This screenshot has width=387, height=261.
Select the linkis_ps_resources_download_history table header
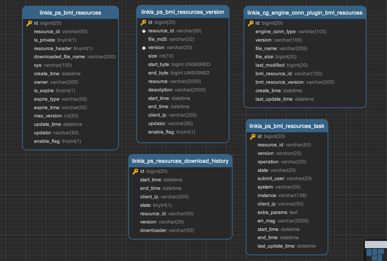tap(180, 161)
